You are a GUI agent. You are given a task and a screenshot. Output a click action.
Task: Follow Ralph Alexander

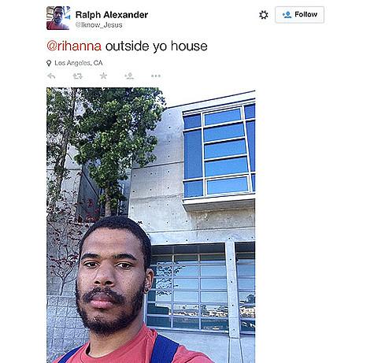pos(299,15)
